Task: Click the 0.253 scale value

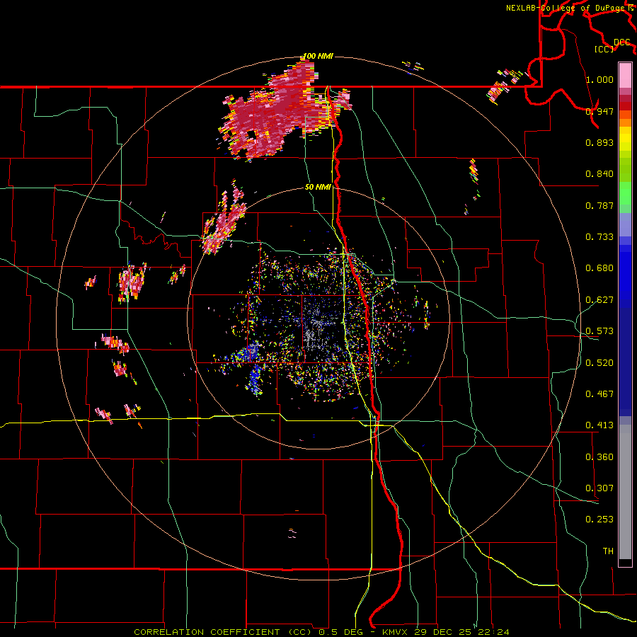Action: coord(599,520)
